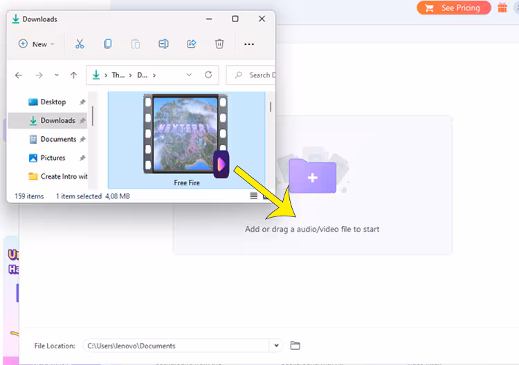Expand the address bar history dropdown
519x365 pixels.
(189, 75)
